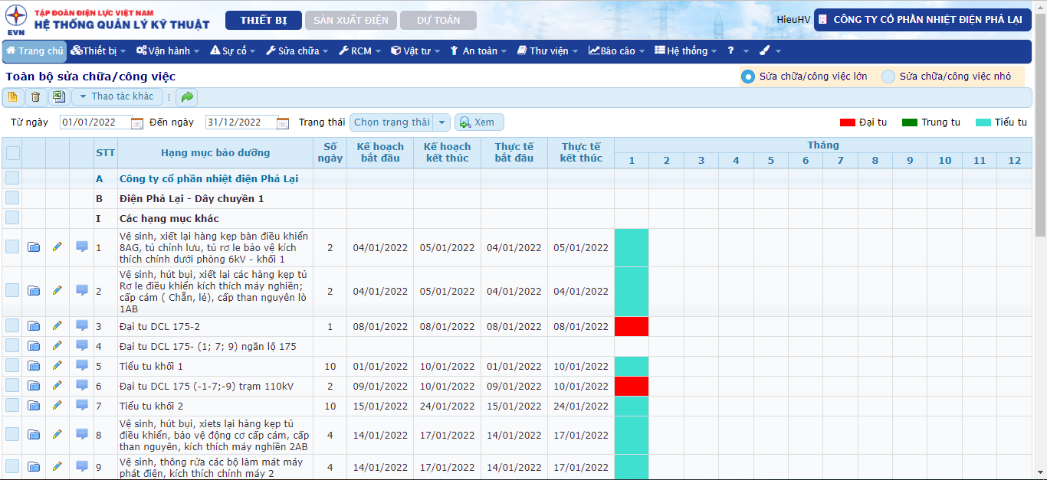Open the paintbrush theme menu

click(770, 51)
